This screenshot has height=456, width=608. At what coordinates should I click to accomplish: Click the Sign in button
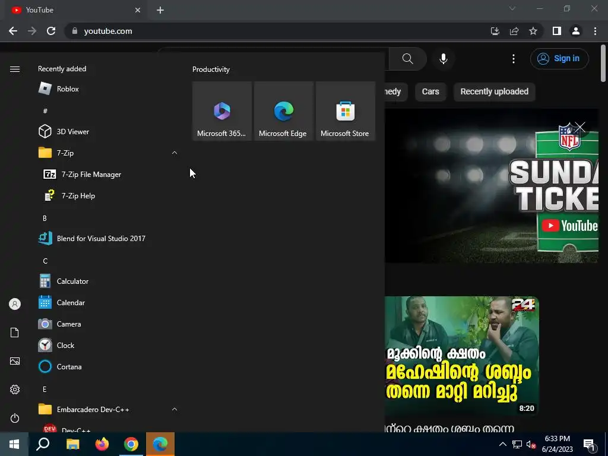coord(559,59)
